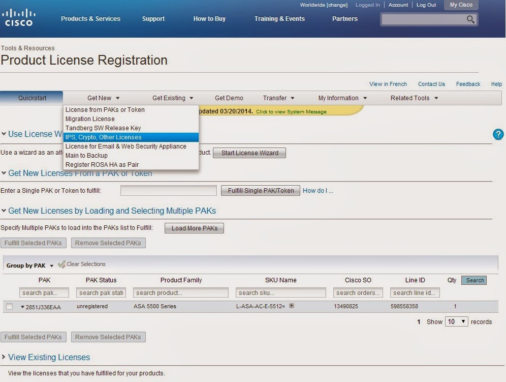Open the My Information dropdown menu
This screenshot has width=506, height=382.
pos(342,98)
